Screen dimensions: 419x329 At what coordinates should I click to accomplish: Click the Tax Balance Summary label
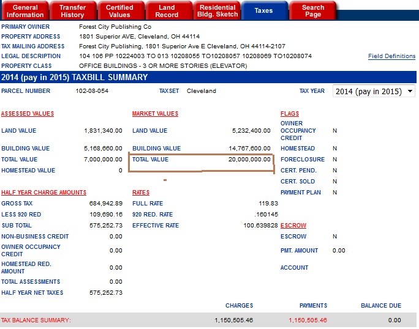pos(36,320)
